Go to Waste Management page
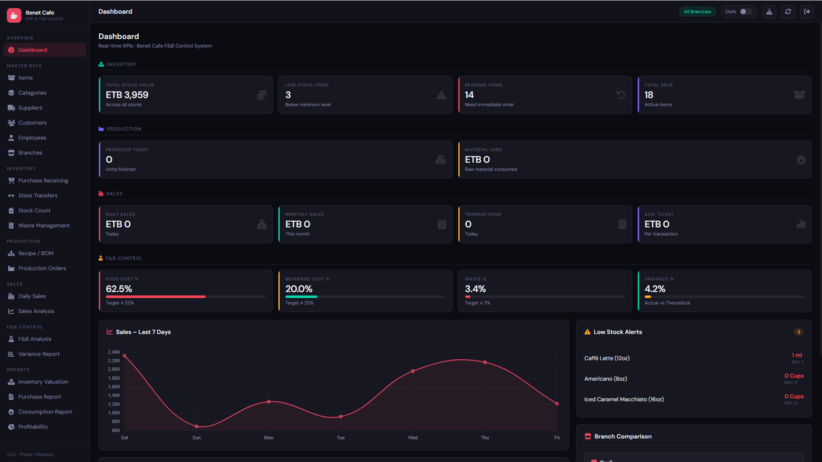 coord(45,226)
